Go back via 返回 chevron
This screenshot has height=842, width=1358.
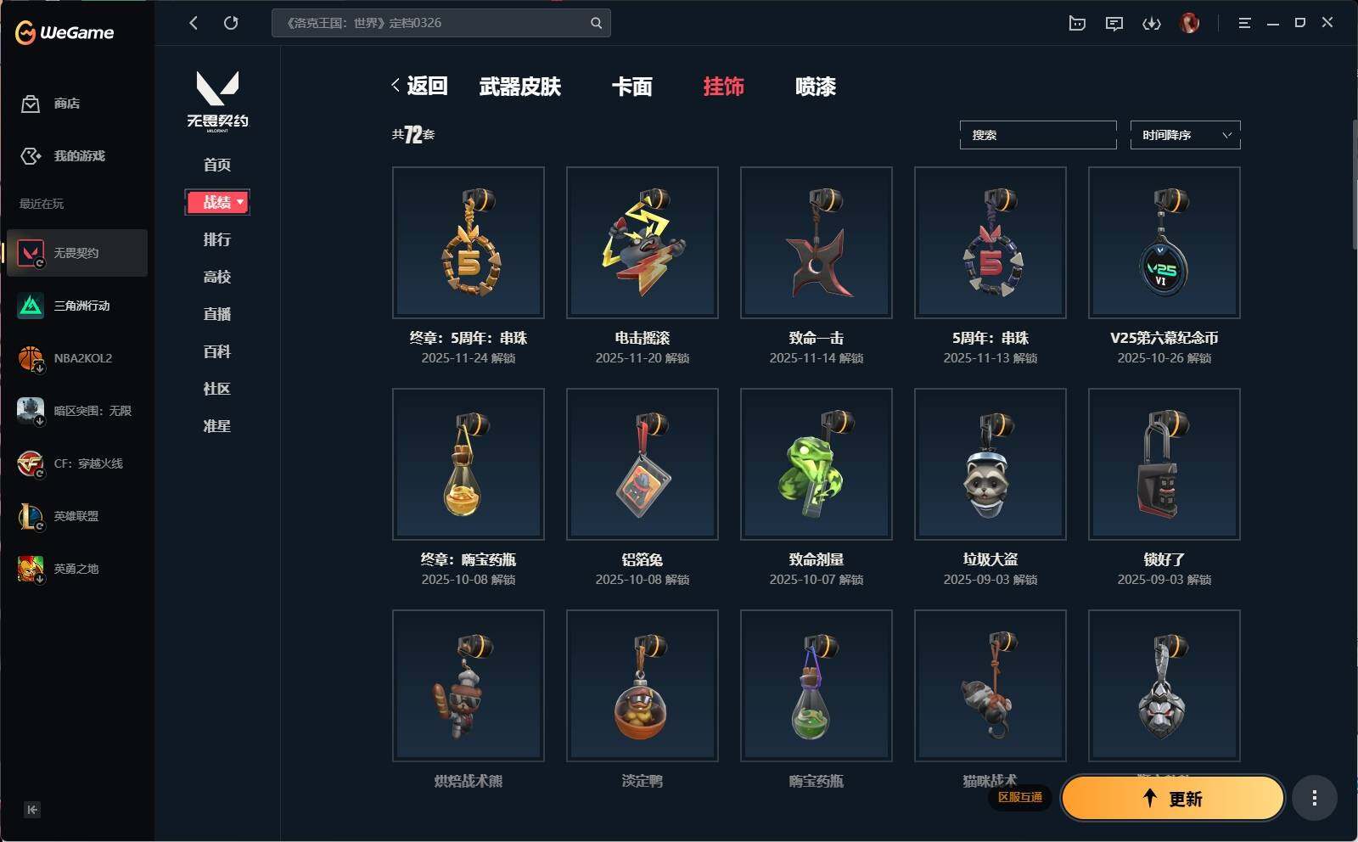(x=419, y=86)
